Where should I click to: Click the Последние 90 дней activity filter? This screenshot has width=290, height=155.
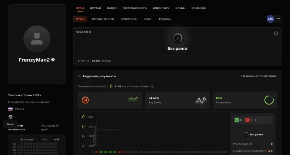tap(50, 127)
